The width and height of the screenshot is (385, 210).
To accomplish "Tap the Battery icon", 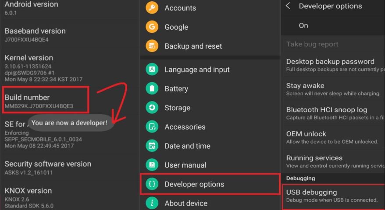I will tap(152, 89).
